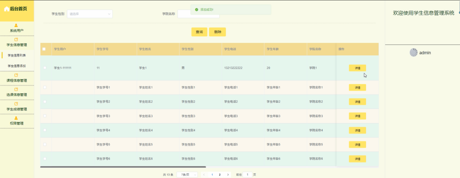460x178 pixels.
Task: Open 详情 for the 学生姓名3 row
Action: 358,116
